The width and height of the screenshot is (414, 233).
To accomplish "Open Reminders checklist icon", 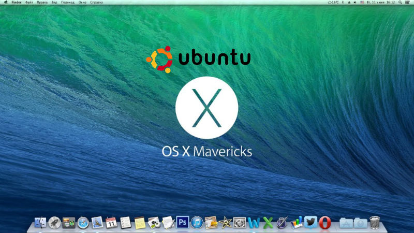I will point(125,223).
